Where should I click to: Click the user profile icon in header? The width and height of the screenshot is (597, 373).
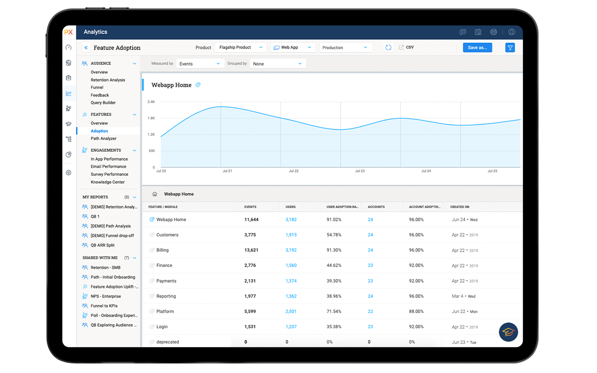512,32
